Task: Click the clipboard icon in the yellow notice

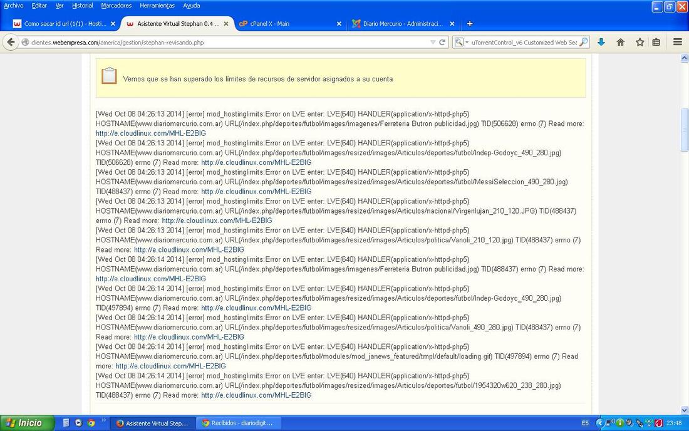Action: tap(109, 76)
